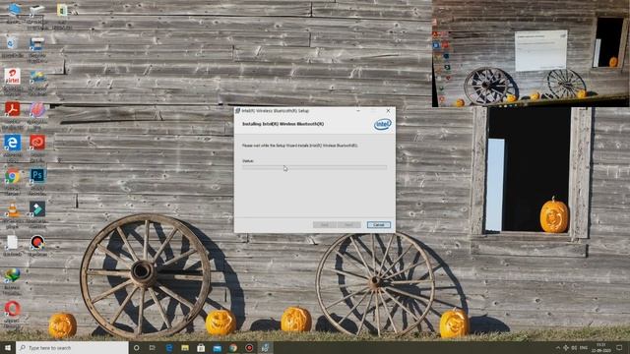Click the Intel logo in setup dialog
Screen dimensions: 630x354
tap(383, 125)
